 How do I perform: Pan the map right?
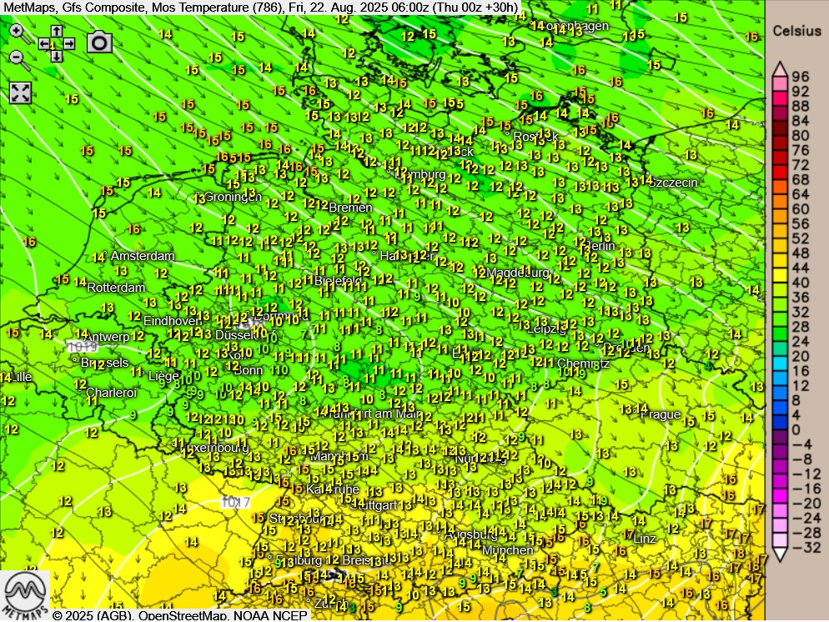[x=68, y=43]
